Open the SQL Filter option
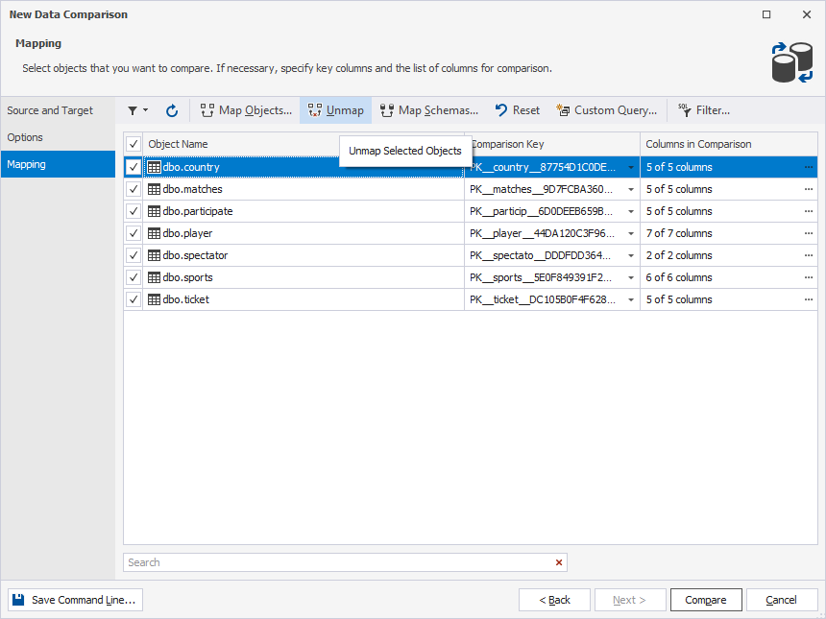This screenshot has height=619, width=826. [703, 110]
